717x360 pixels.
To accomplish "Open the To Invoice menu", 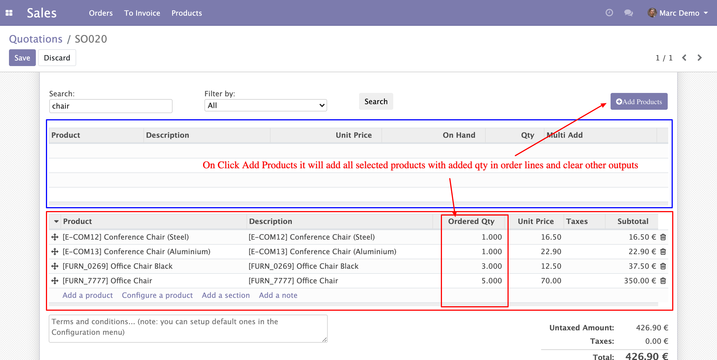I will point(142,13).
